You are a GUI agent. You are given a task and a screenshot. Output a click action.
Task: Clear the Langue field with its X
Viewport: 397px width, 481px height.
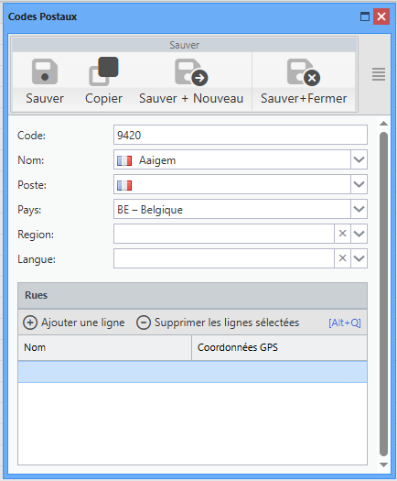tap(342, 258)
